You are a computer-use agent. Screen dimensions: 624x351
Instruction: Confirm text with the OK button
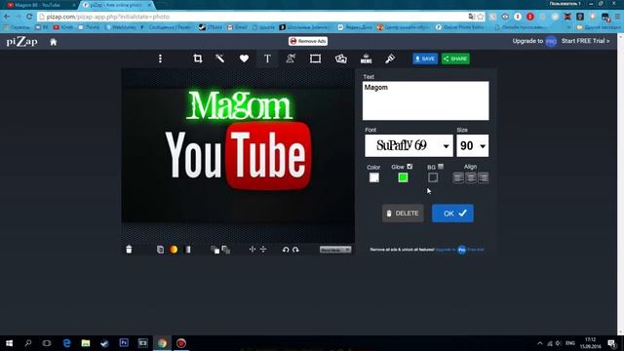pyautogui.click(x=452, y=214)
